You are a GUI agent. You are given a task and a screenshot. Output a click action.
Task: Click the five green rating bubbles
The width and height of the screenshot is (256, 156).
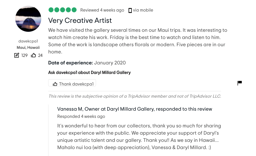[x=63, y=10]
